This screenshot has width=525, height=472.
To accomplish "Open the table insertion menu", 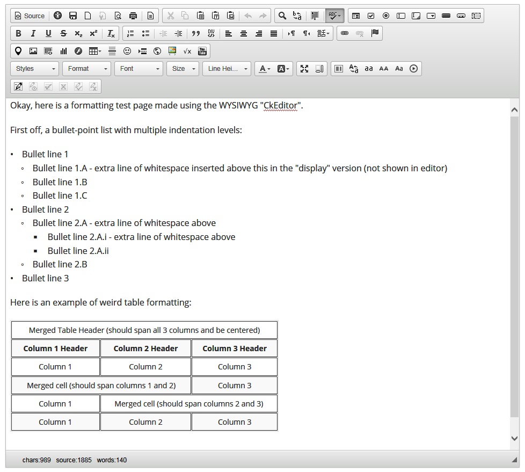I will pyautogui.click(x=95, y=51).
